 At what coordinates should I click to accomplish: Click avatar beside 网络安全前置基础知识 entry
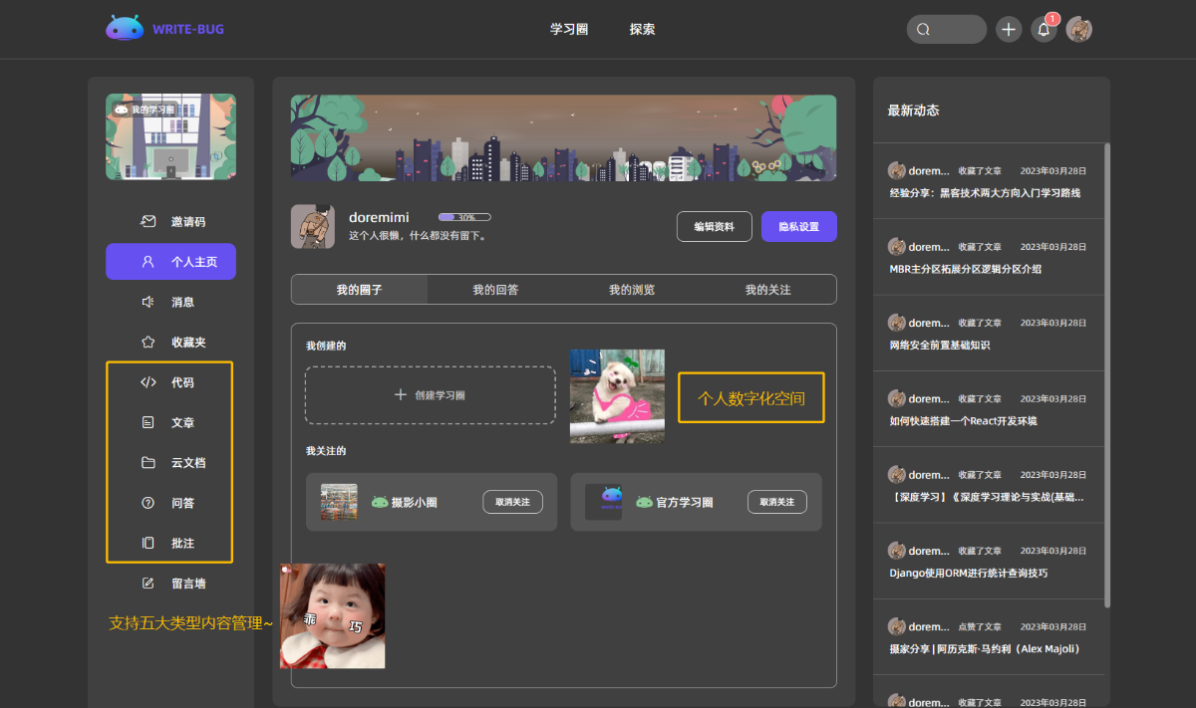click(896, 323)
